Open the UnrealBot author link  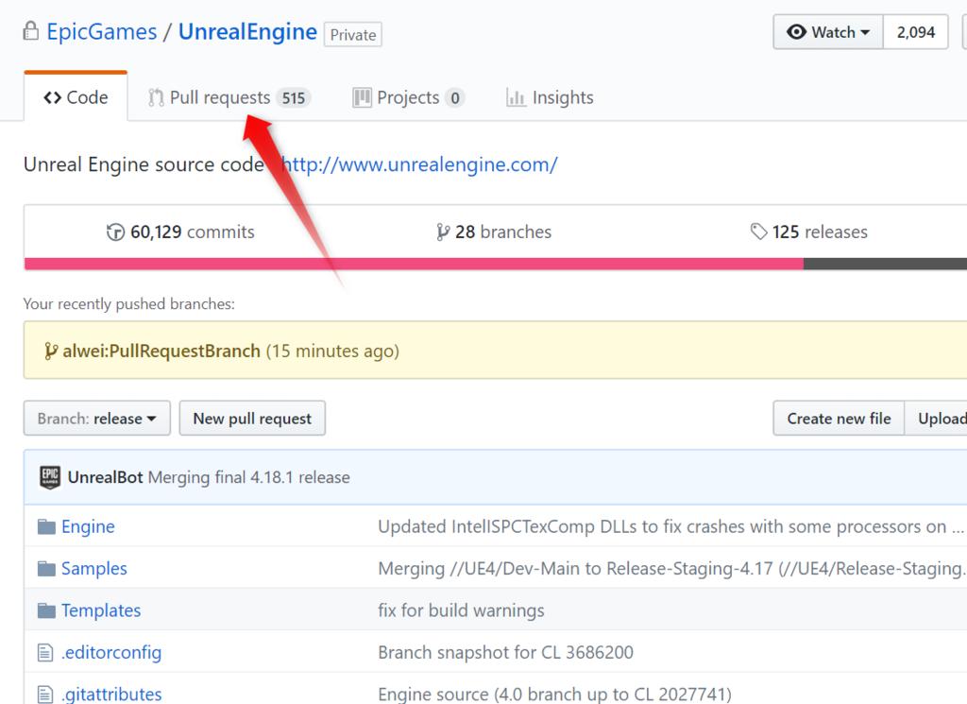106,477
